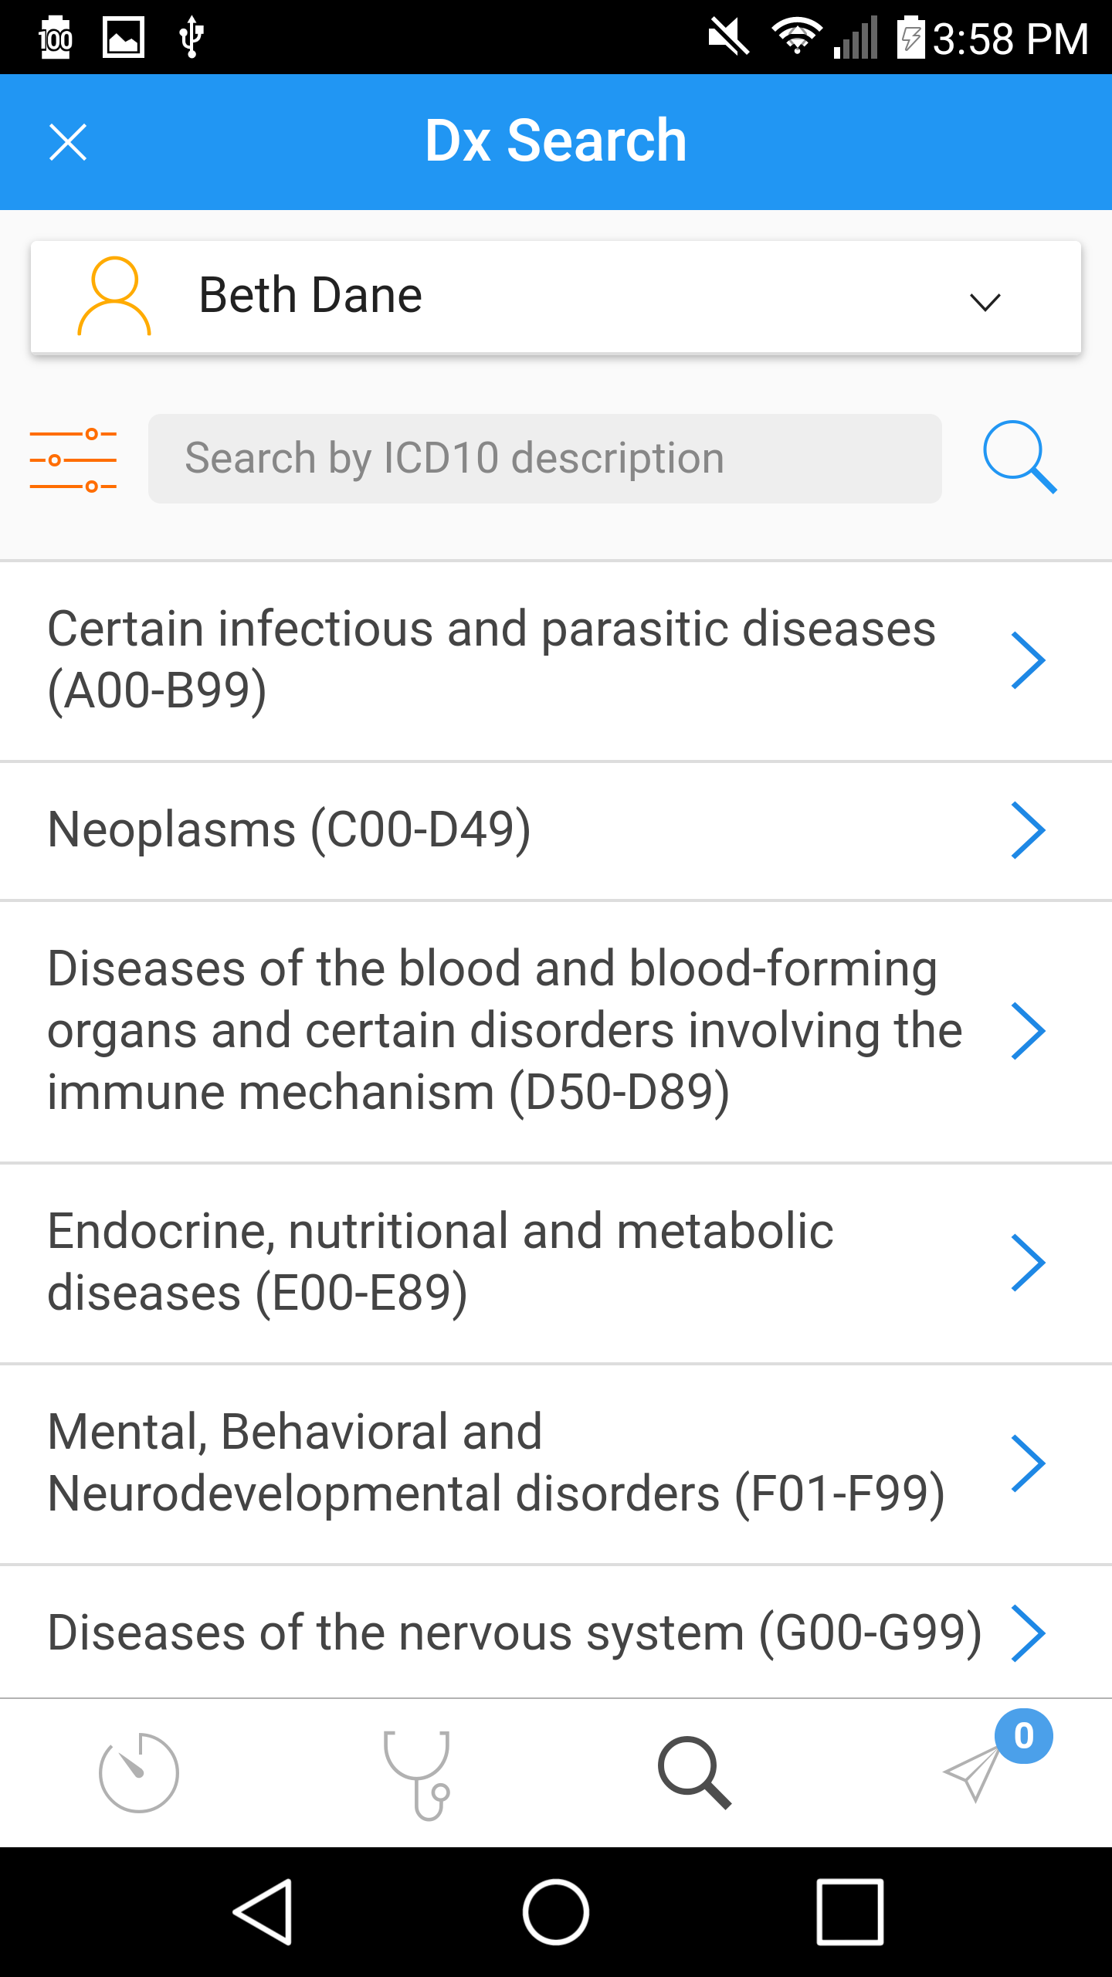Viewport: 1112px width, 1977px height.
Task: Open the stethoscope tab in bottom bar
Action: (417, 1774)
